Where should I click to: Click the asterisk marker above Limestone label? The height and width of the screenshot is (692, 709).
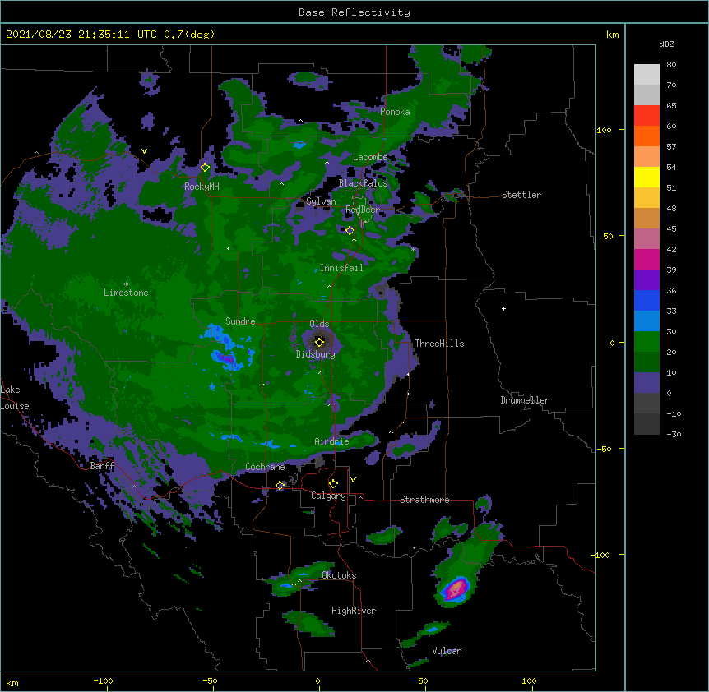(126, 284)
